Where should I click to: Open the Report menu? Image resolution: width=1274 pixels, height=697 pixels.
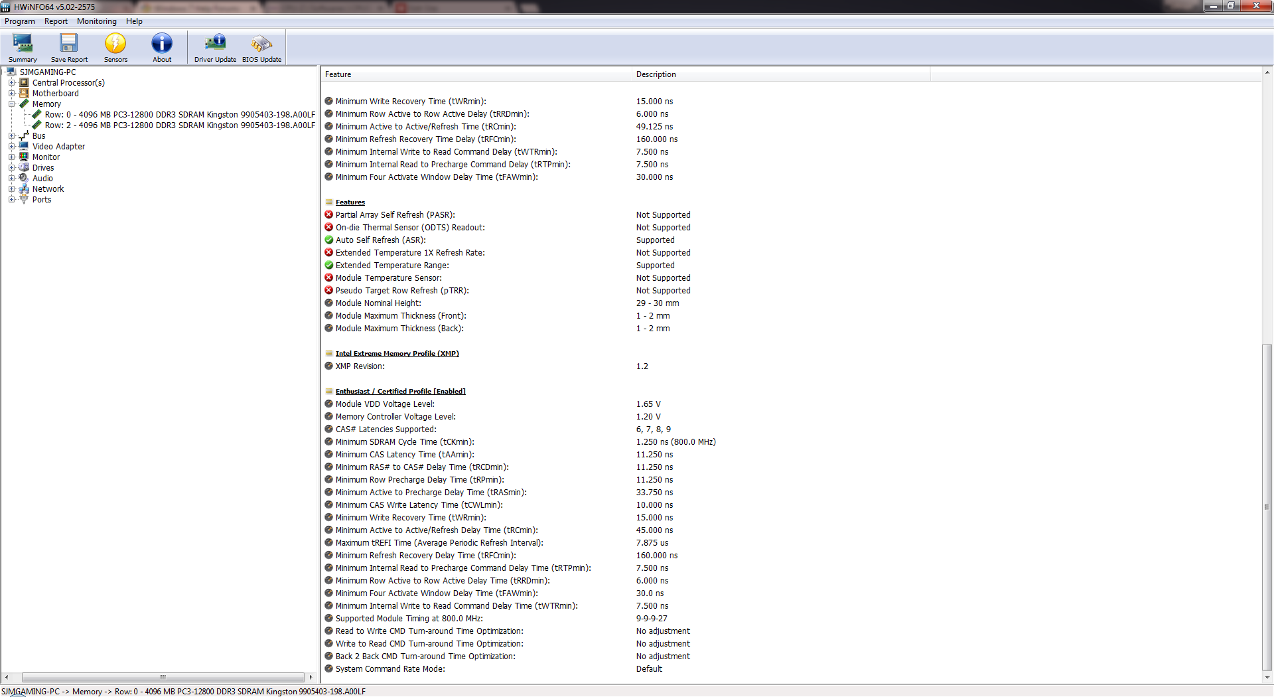pos(56,21)
